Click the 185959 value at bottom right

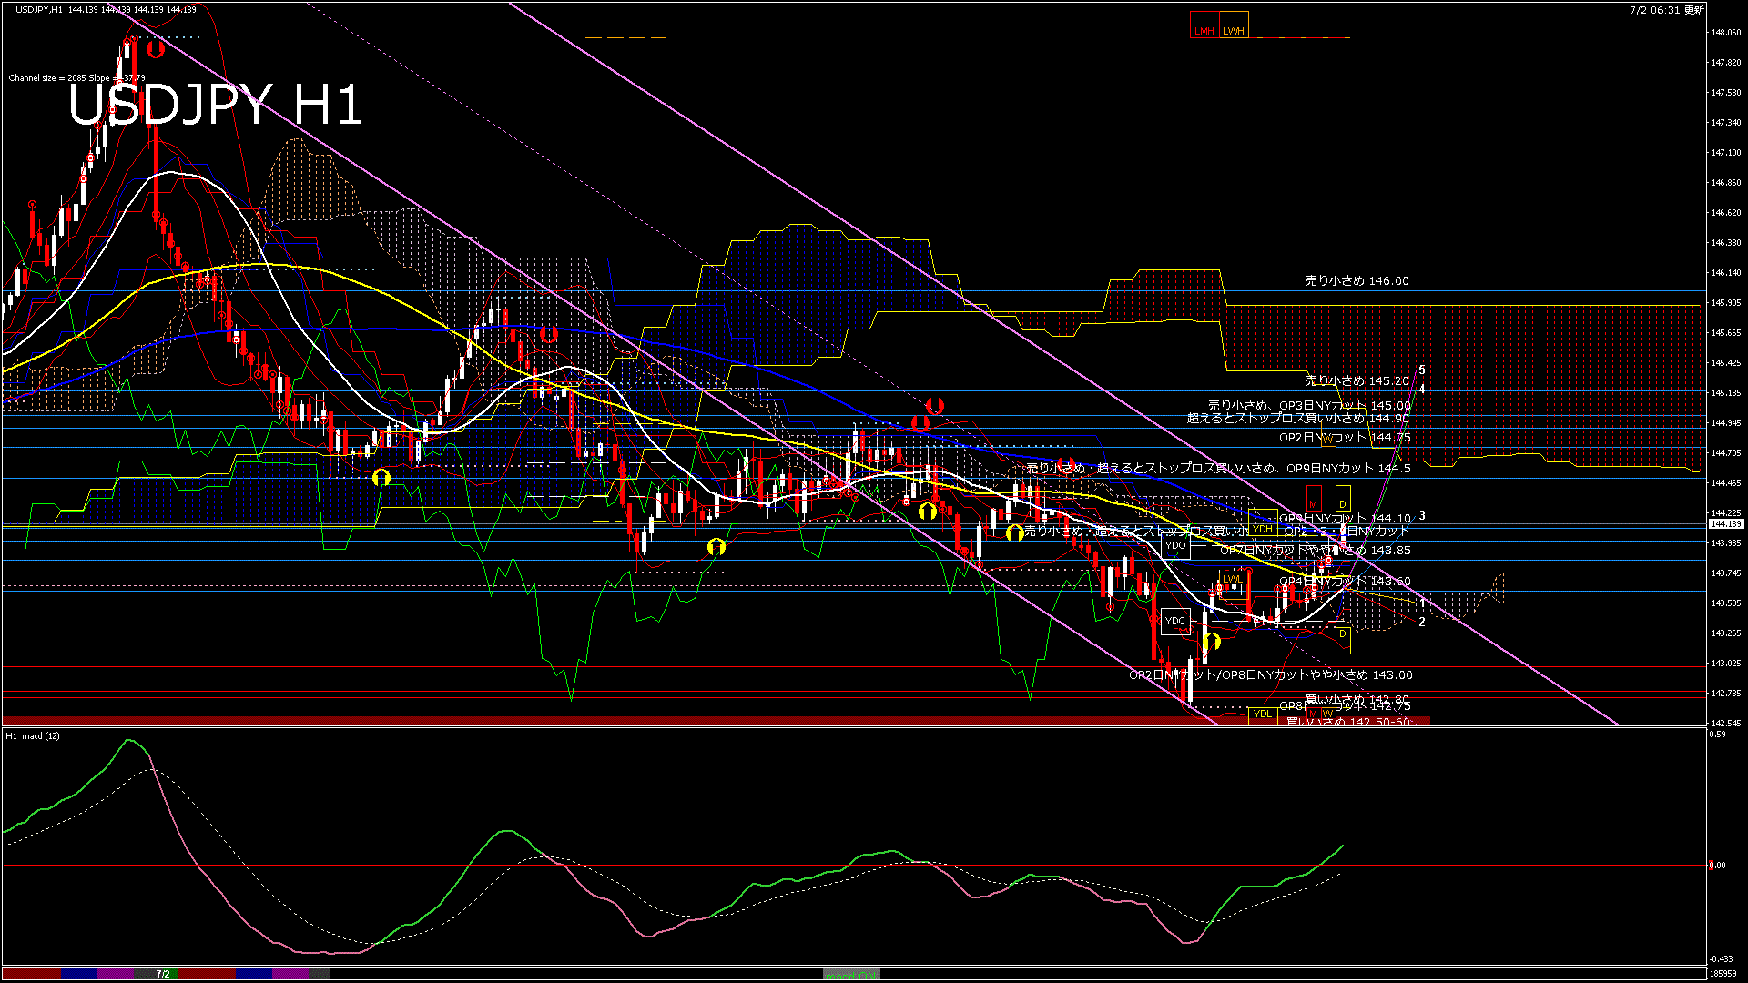point(1723,974)
